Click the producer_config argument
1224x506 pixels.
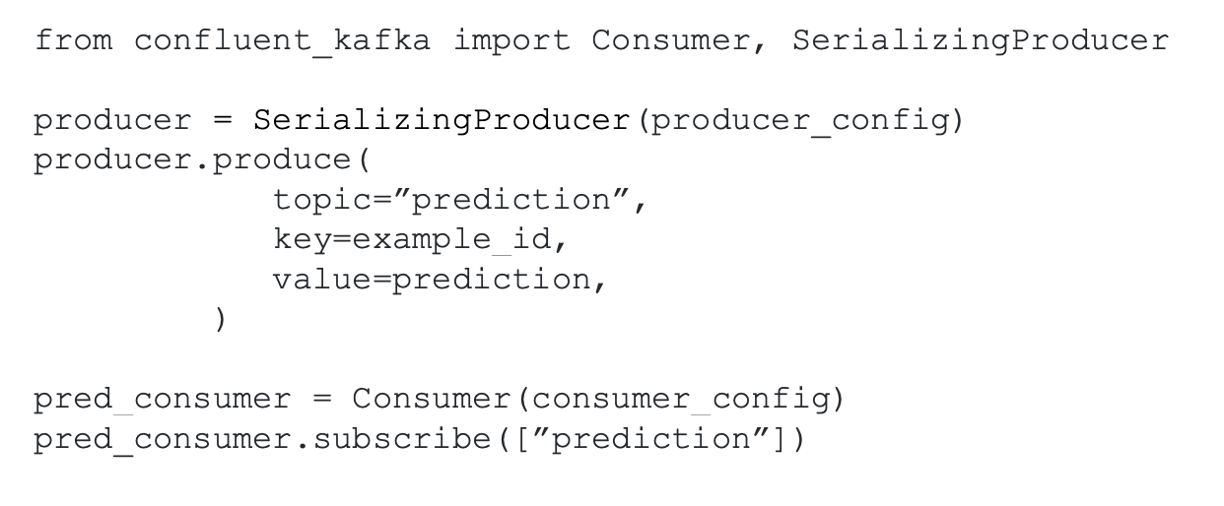(798, 122)
